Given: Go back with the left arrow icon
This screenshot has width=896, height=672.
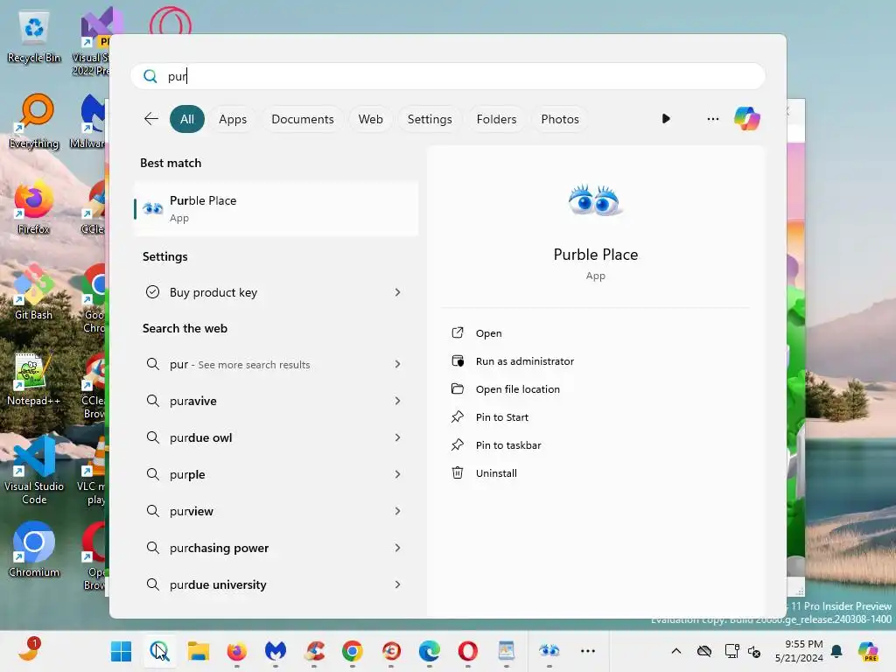Looking at the screenshot, I should coord(150,119).
